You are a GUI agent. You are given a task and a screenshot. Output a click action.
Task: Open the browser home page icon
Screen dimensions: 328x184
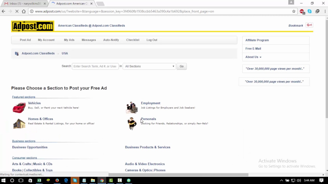pyautogui.click(x=24, y=11)
